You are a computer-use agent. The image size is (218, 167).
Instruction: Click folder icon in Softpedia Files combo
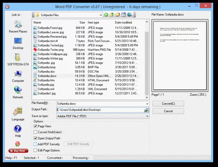[x=37, y=15]
